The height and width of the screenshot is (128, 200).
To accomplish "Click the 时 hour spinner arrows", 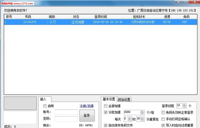I will click(130, 119).
